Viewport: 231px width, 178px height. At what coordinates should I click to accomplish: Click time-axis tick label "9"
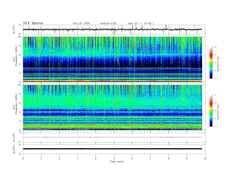[x=187, y=159]
